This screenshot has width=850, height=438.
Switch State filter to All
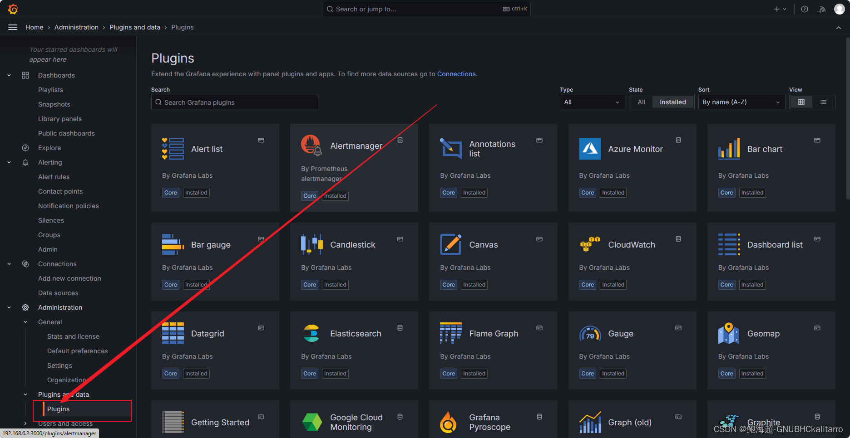[641, 102]
